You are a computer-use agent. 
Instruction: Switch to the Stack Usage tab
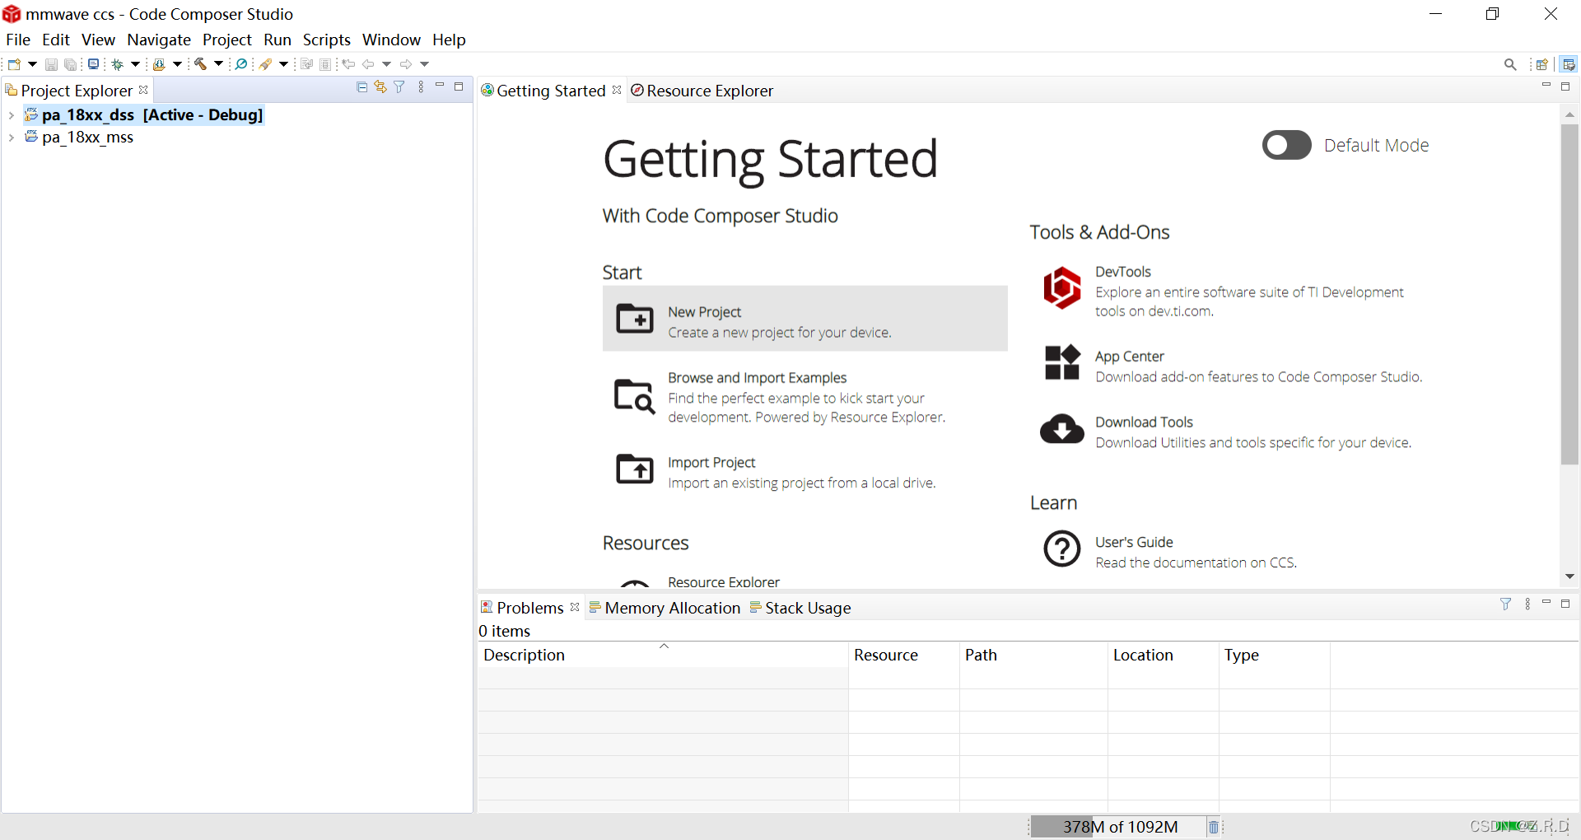pos(800,608)
